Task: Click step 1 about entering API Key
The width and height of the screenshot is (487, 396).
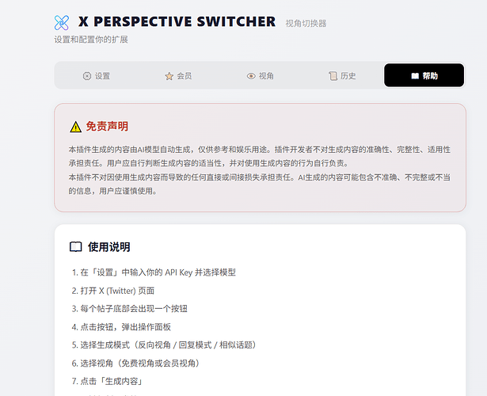Action: 154,272
